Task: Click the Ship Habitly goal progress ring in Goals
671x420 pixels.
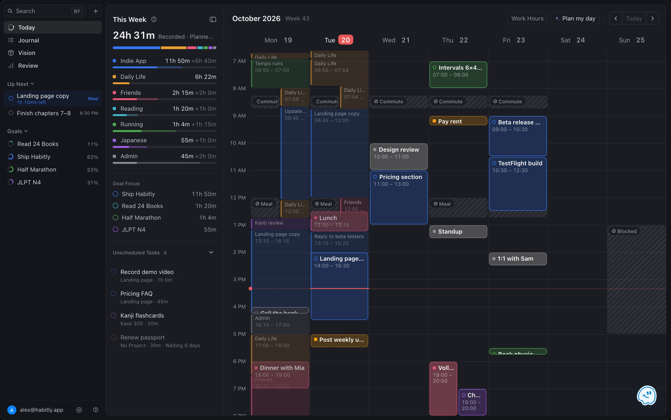Action: 11,157
